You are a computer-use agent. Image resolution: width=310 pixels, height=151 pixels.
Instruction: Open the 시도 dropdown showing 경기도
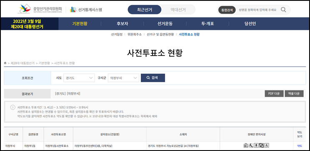tap(79, 78)
